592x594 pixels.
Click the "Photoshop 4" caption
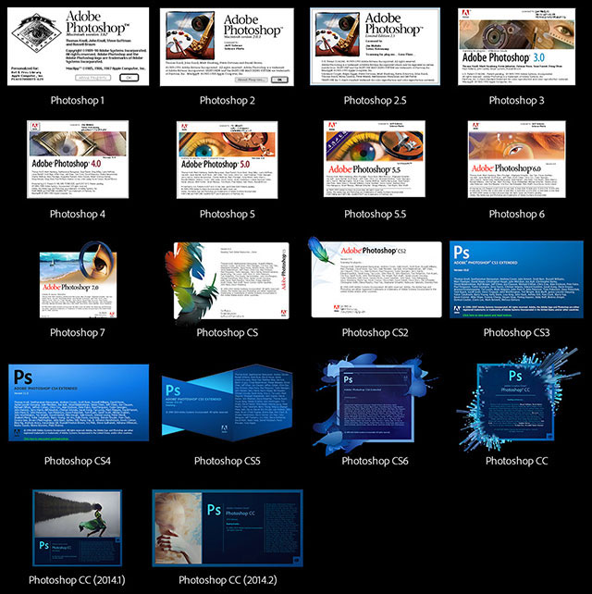tap(78, 214)
